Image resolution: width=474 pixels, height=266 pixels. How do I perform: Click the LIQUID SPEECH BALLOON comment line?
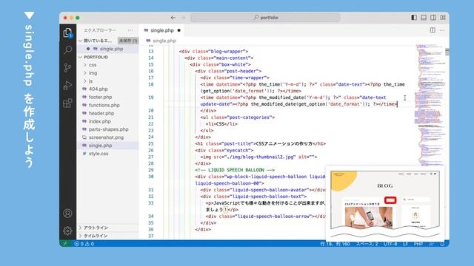[235, 170]
